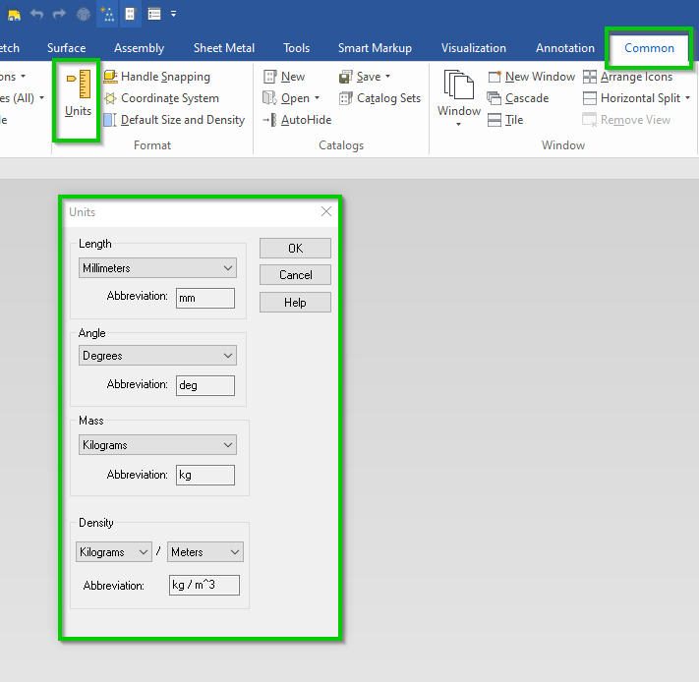Screen dimensions: 699x682
Task: Confirm Units dialog with OK
Action: pyautogui.click(x=296, y=248)
